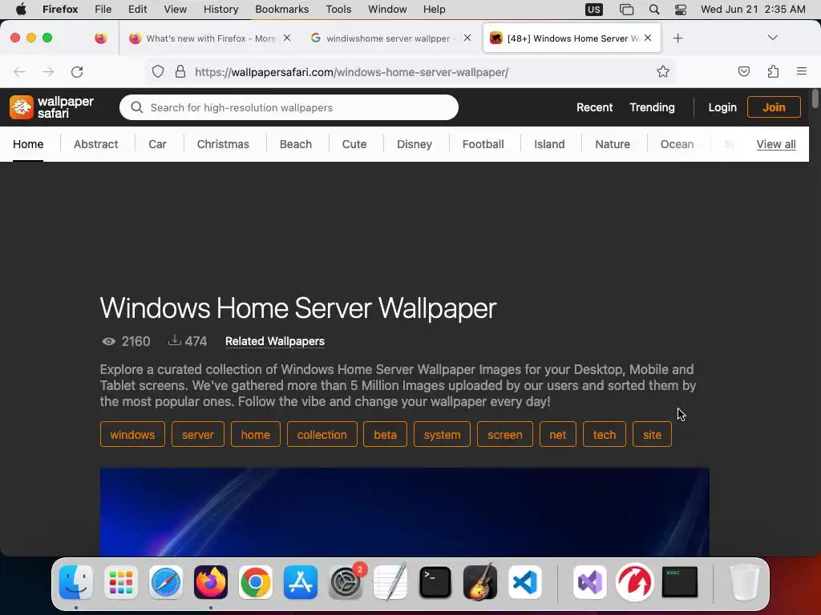Click the server tag
This screenshot has width=821, height=615.
coord(198,435)
